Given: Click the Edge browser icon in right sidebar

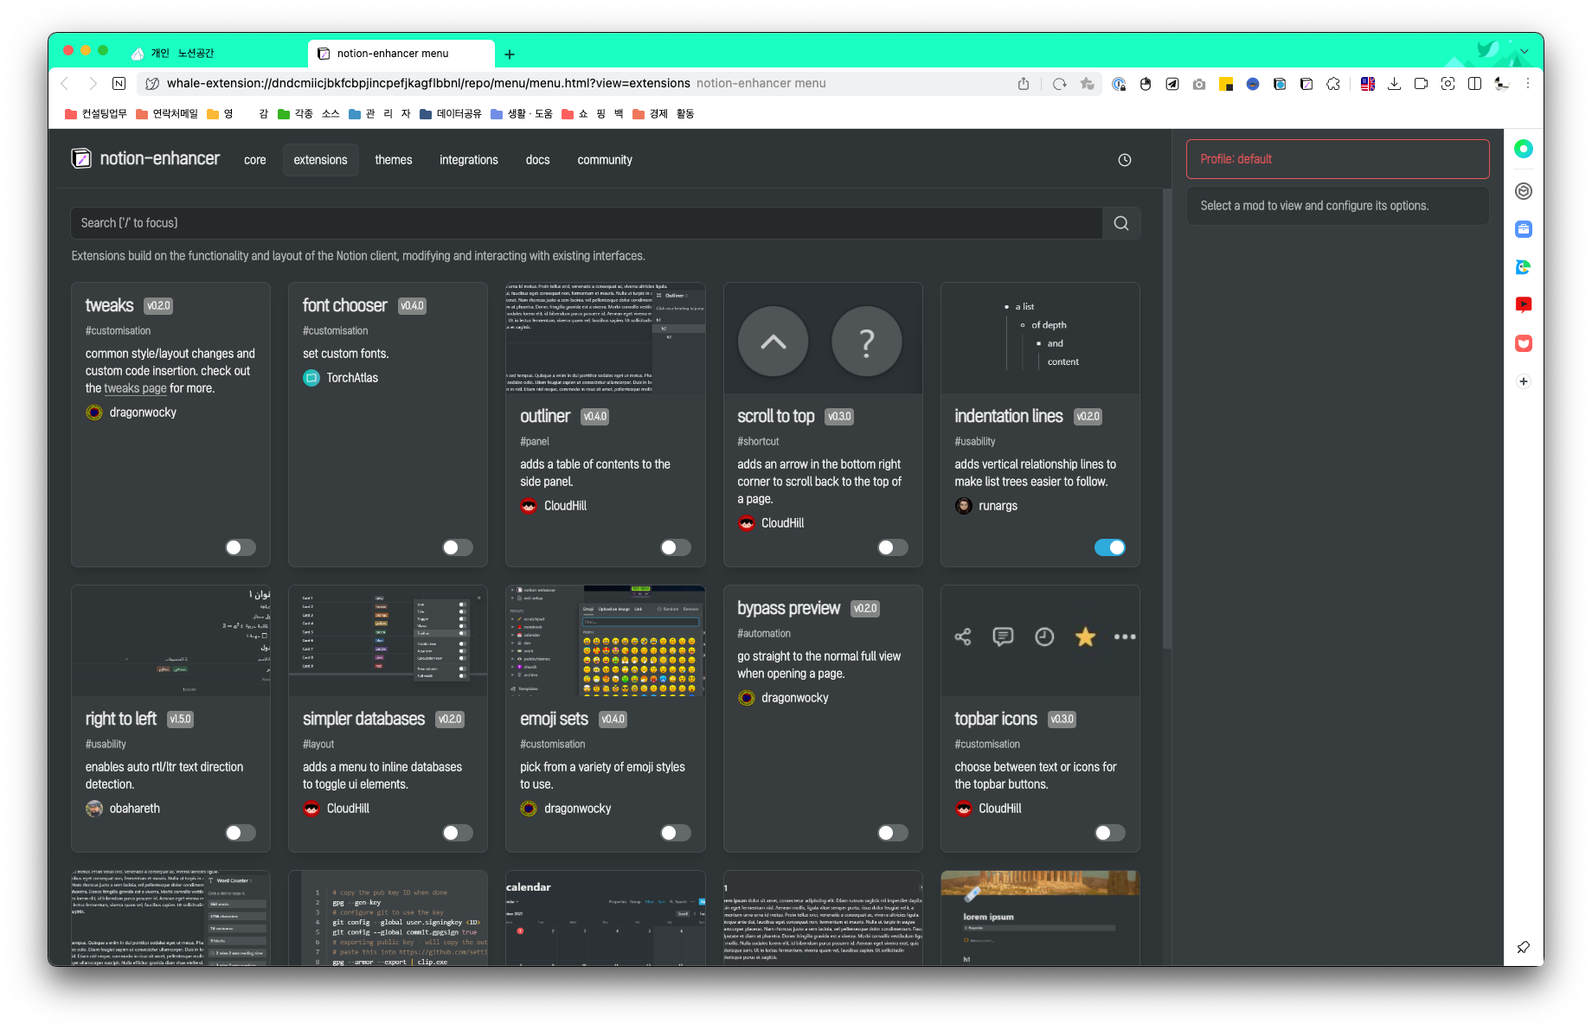Looking at the screenshot, I should point(1524,267).
